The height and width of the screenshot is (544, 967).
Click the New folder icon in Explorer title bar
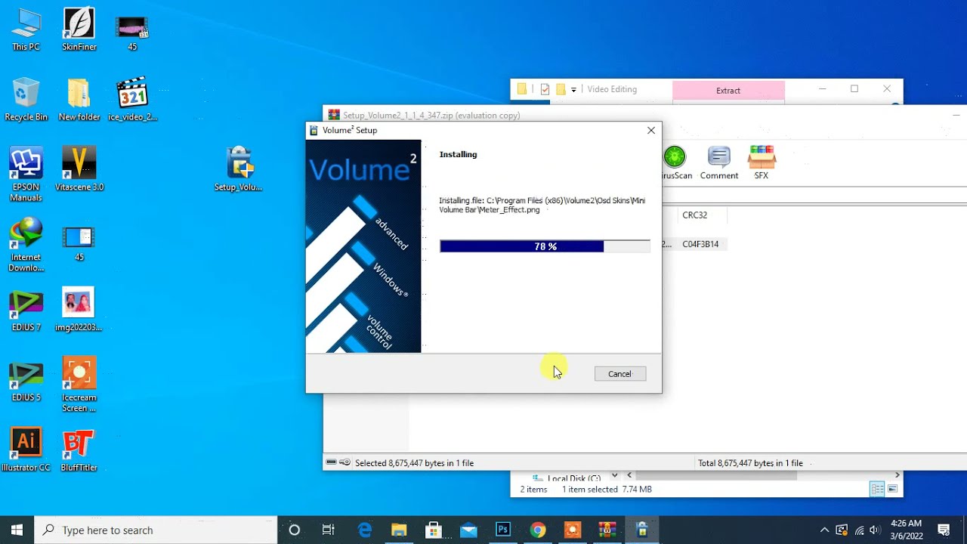pos(561,89)
